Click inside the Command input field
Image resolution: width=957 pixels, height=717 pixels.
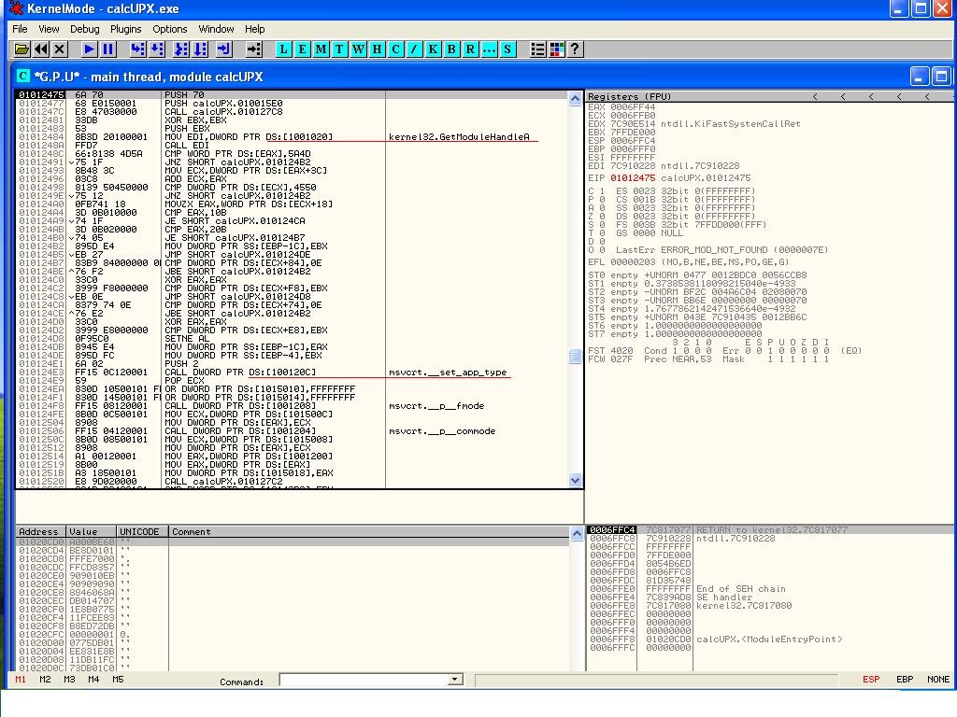tap(363, 680)
